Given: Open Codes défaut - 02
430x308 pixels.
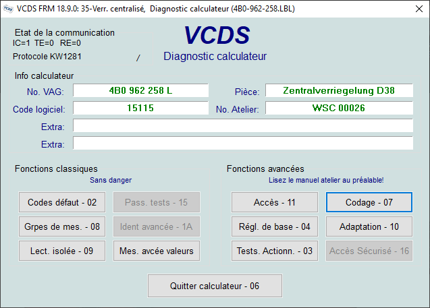Looking at the screenshot, I should [62, 202].
